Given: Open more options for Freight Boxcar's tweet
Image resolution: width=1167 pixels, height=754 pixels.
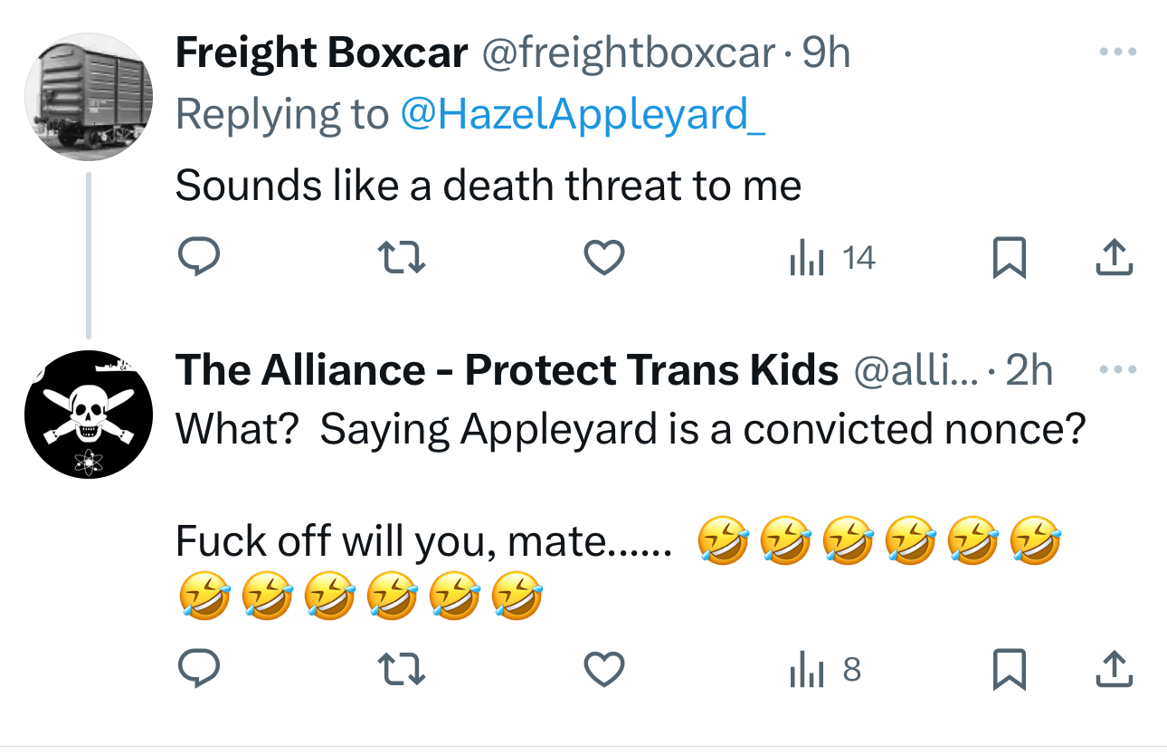Looking at the screenshot, I should pos(1116,52).
